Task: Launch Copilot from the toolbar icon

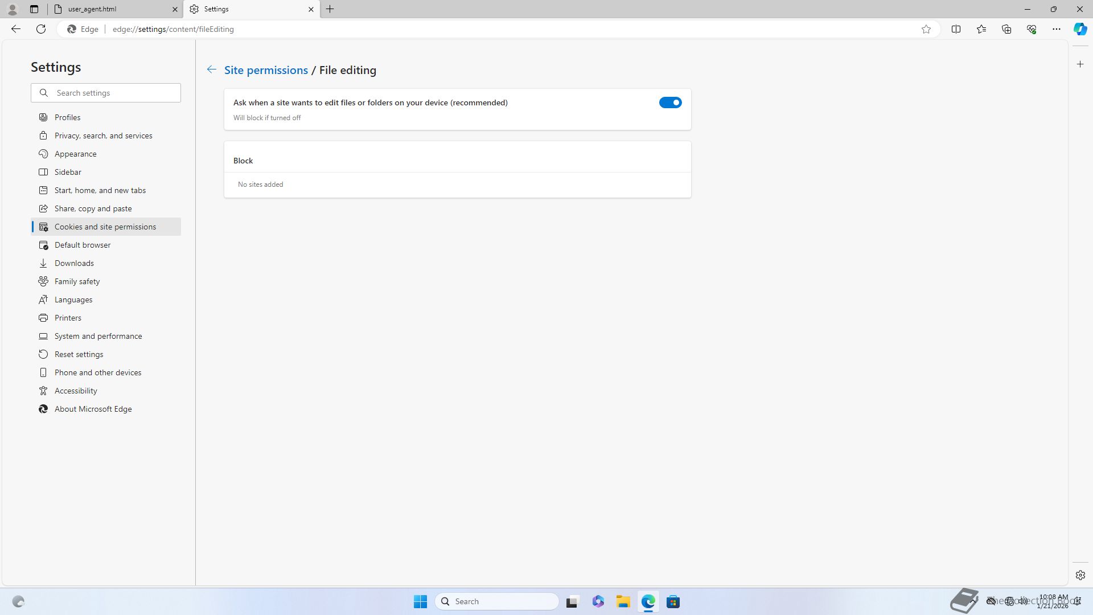Action: pyautogui.click(x=1080, y=29)
